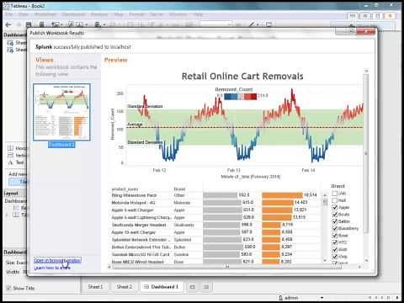Click the blue-red Removed Count color legend
Viewport: 404px width, 303px height.
241,97
